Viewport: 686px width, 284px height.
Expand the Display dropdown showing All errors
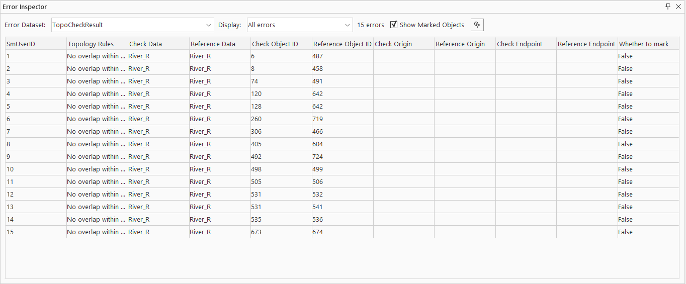click(x=300, y=25)
